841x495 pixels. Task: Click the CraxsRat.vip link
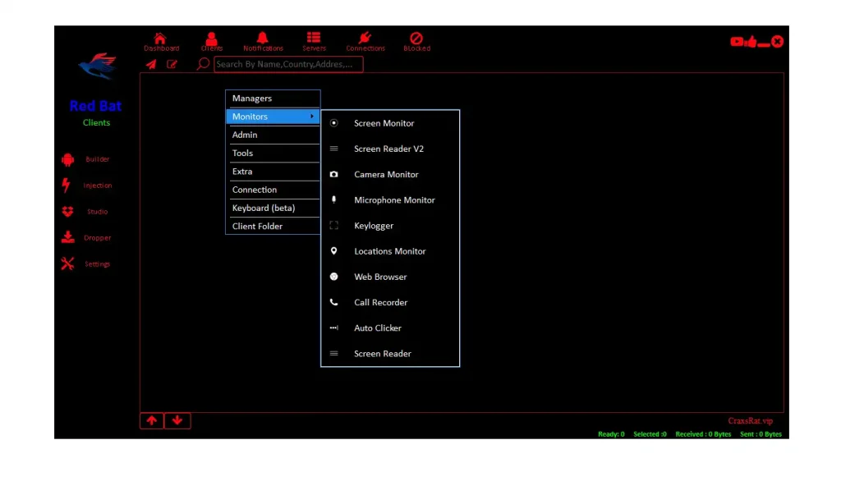751,420
